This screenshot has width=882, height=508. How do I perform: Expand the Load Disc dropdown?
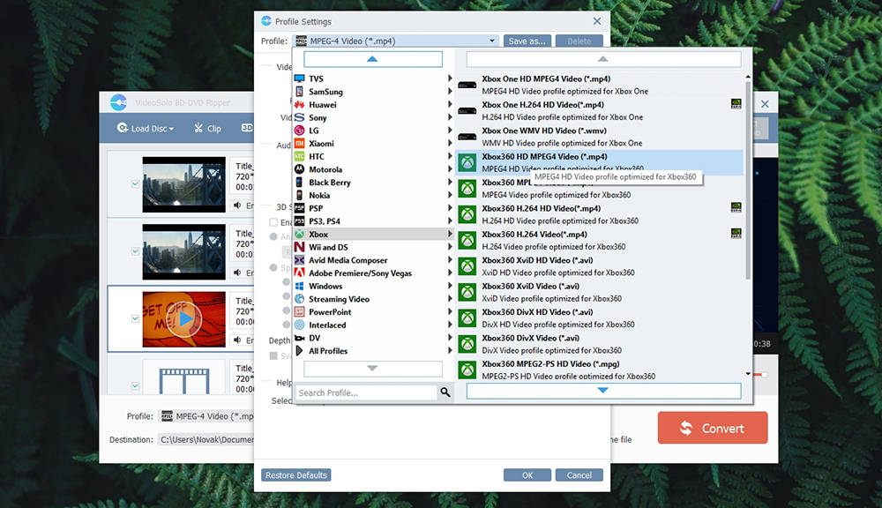click(x=171, y=129)
